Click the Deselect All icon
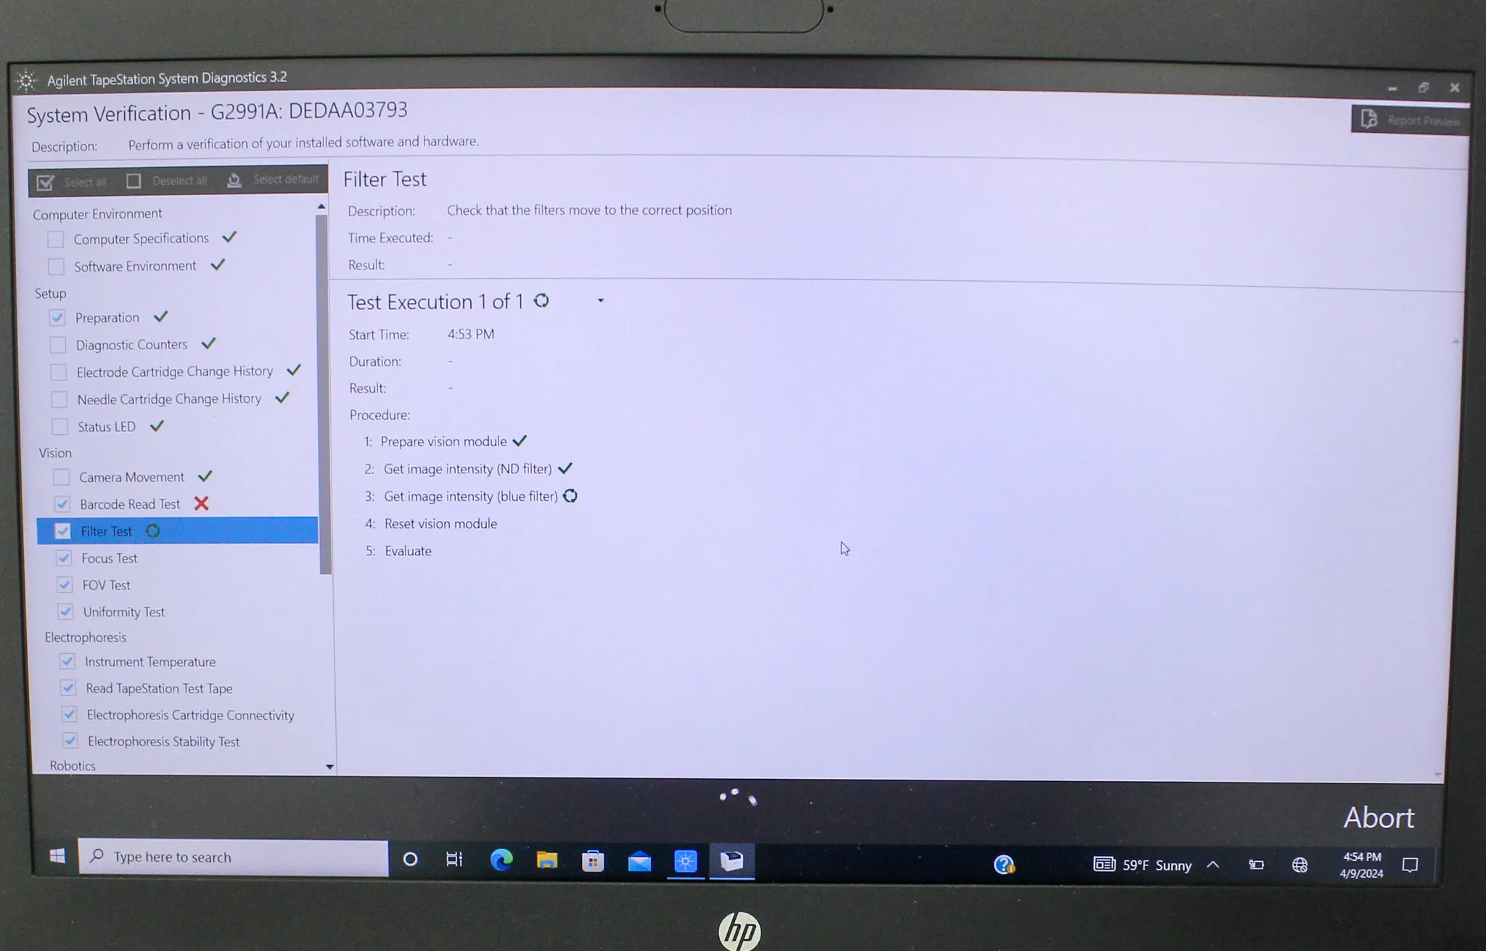 pyautogui.click(x=131, y=180)
